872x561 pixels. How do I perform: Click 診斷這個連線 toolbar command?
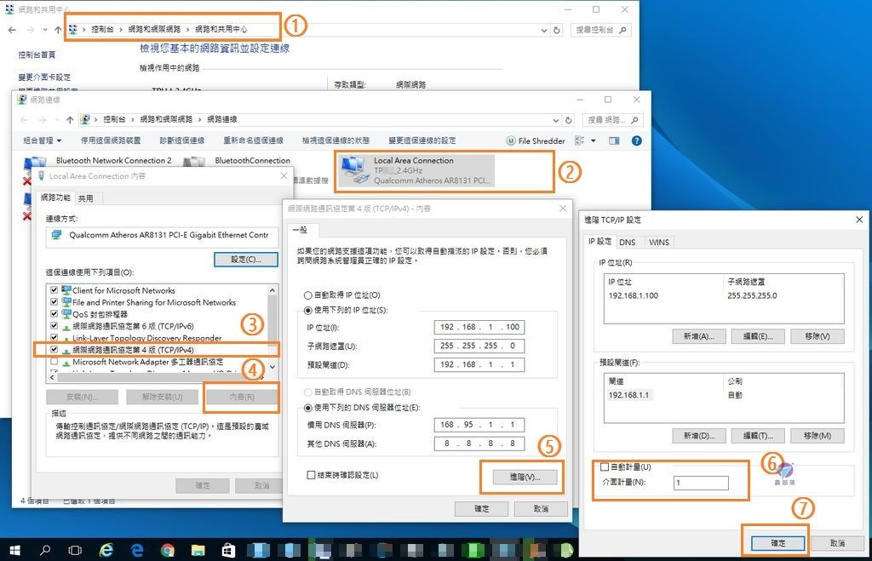click(x=182, y=140)
